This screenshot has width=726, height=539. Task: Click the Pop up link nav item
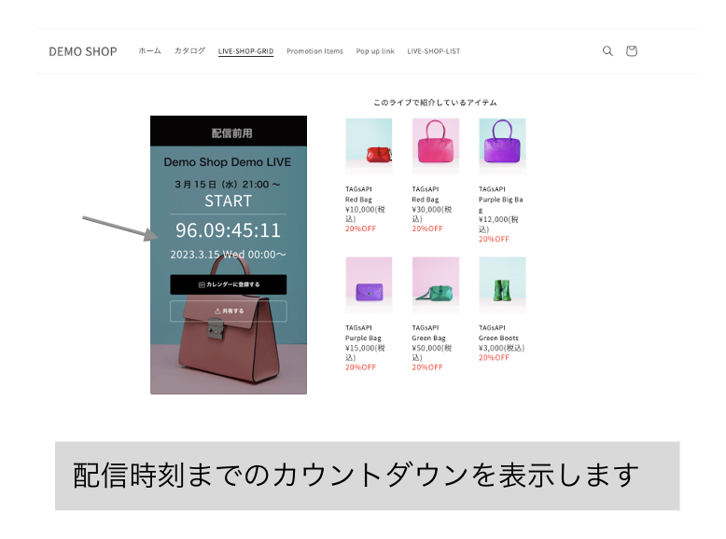pos(375,51)
